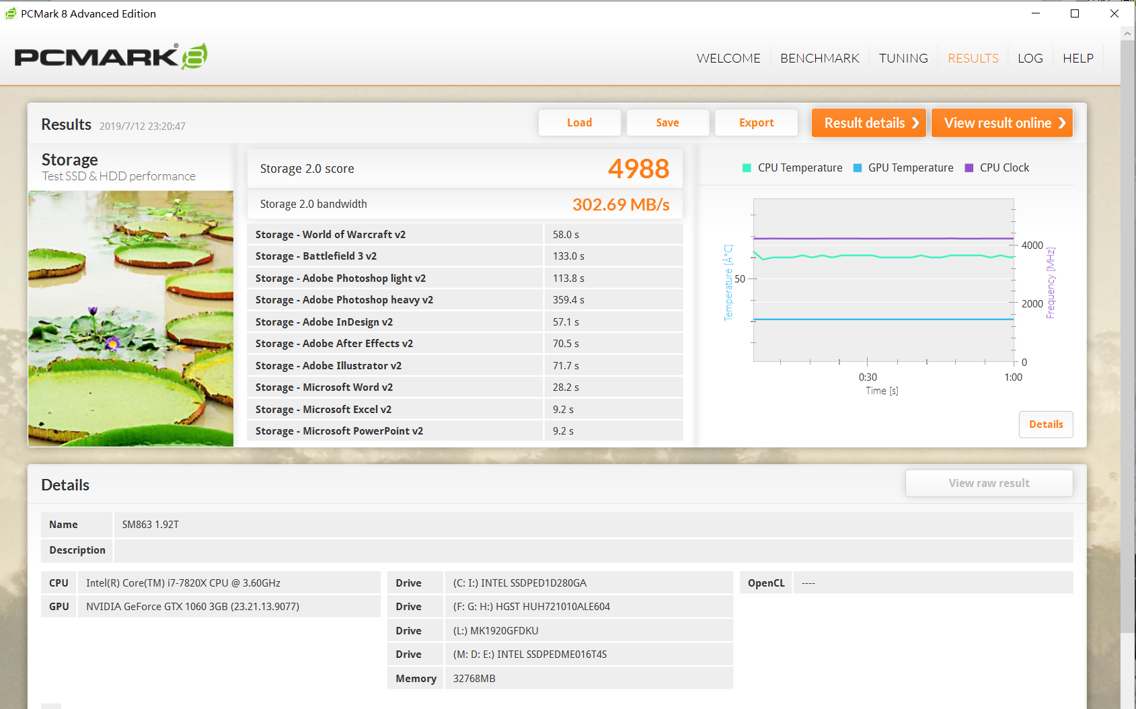The image size is (1136, 709).
Task: Select the Battlefield 3 v2 row
Action: [x=465, y=256]
